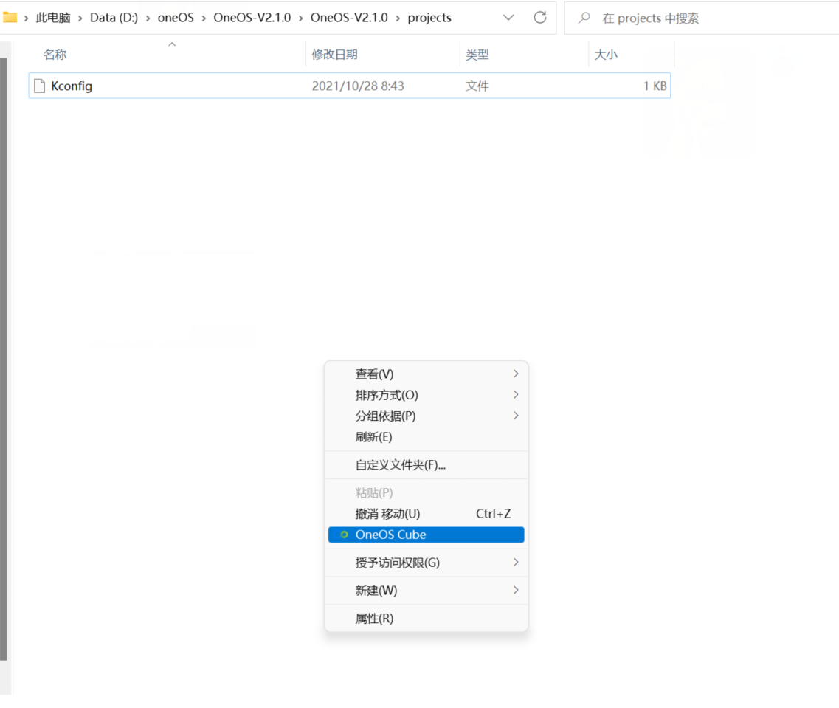This screenshot has width=839, height=708.
Task: Sort files by the 名称 column header
Action: pyautogui.click(x=55, y=55)
